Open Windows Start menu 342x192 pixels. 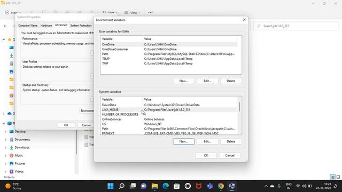(x=111, y=186)
